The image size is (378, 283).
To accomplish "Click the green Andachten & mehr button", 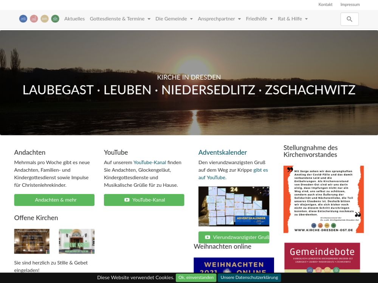I will coord(54,200).
